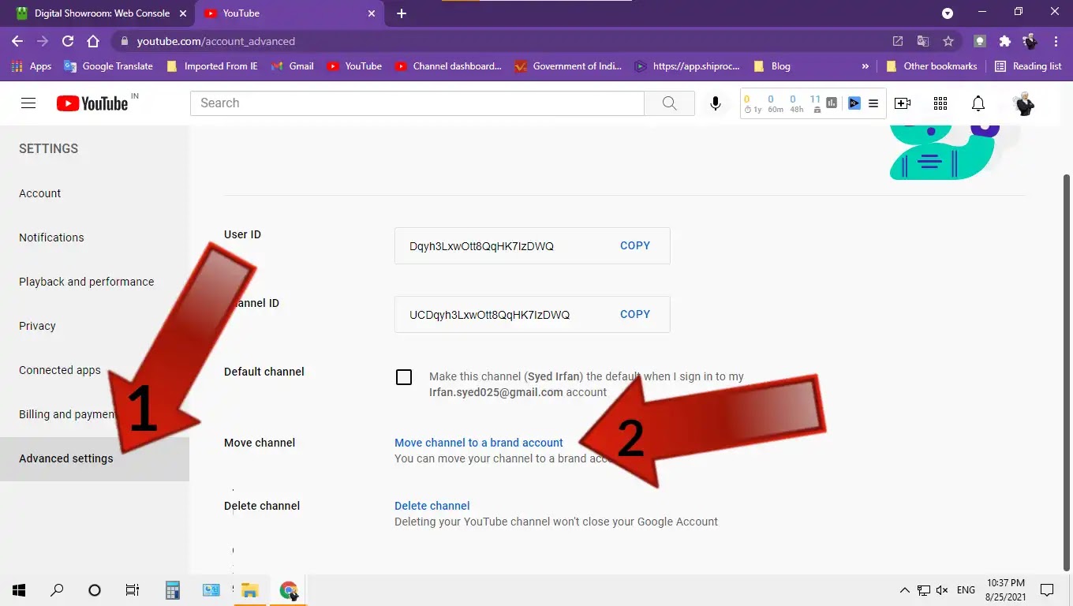
Task: Bookmark this page with the star
Action: pyautogui.click(x=948, y=41)
